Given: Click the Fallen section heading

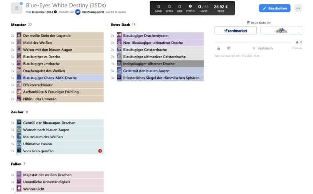Looking at the screenshot, I should point(16,164).
